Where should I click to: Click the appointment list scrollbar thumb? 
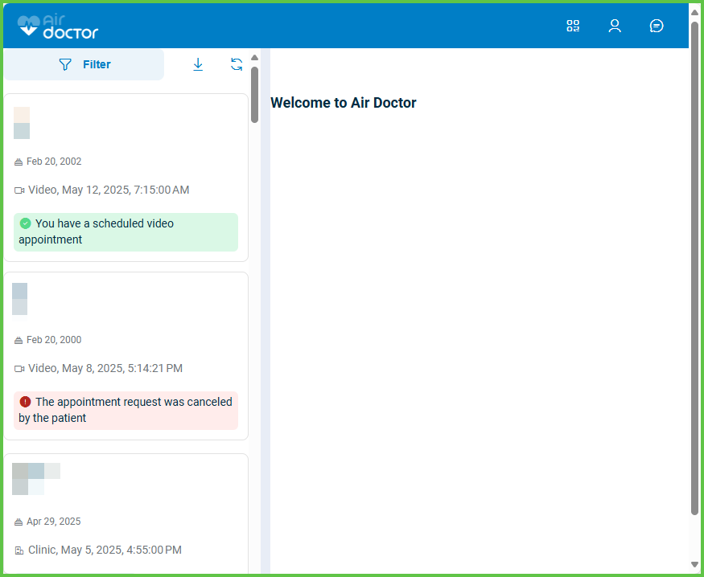[x=254, y=95]
